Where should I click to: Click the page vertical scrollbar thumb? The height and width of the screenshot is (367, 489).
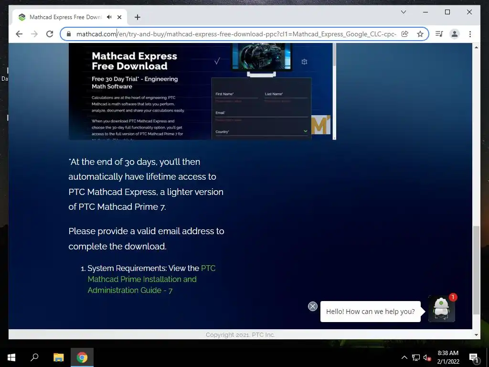pos(476,270)
